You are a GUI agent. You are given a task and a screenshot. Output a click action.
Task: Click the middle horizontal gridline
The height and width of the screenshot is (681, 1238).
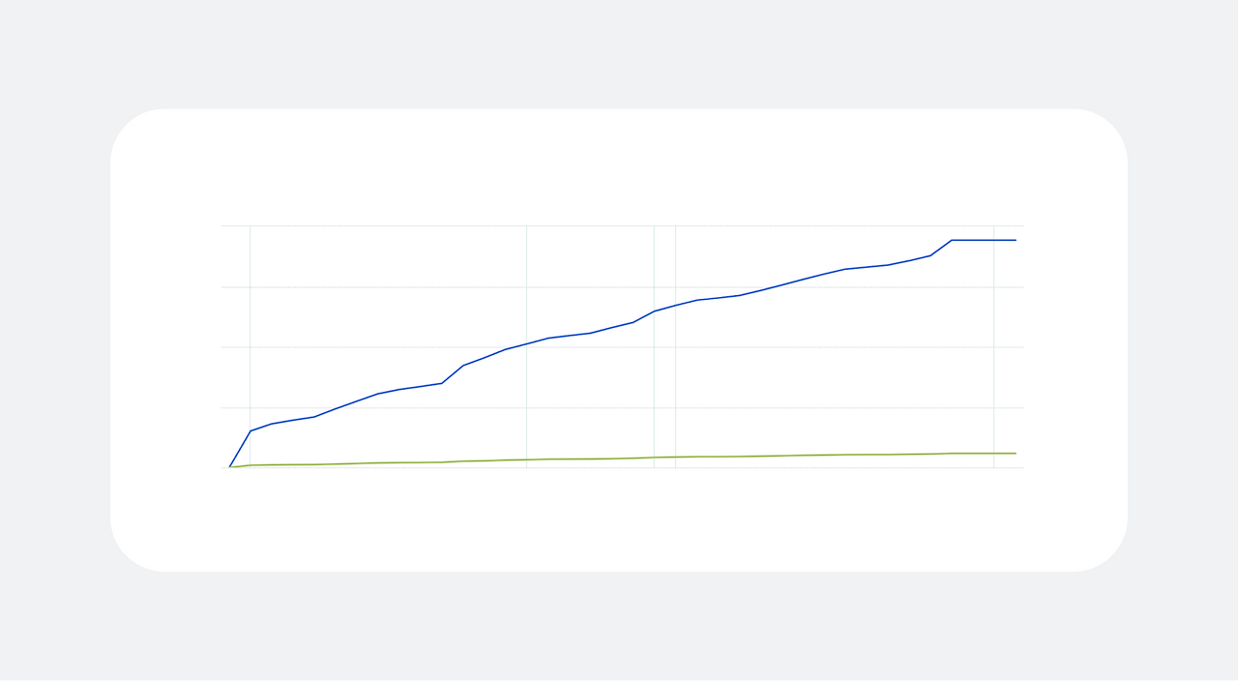click(x=622, y=347)
